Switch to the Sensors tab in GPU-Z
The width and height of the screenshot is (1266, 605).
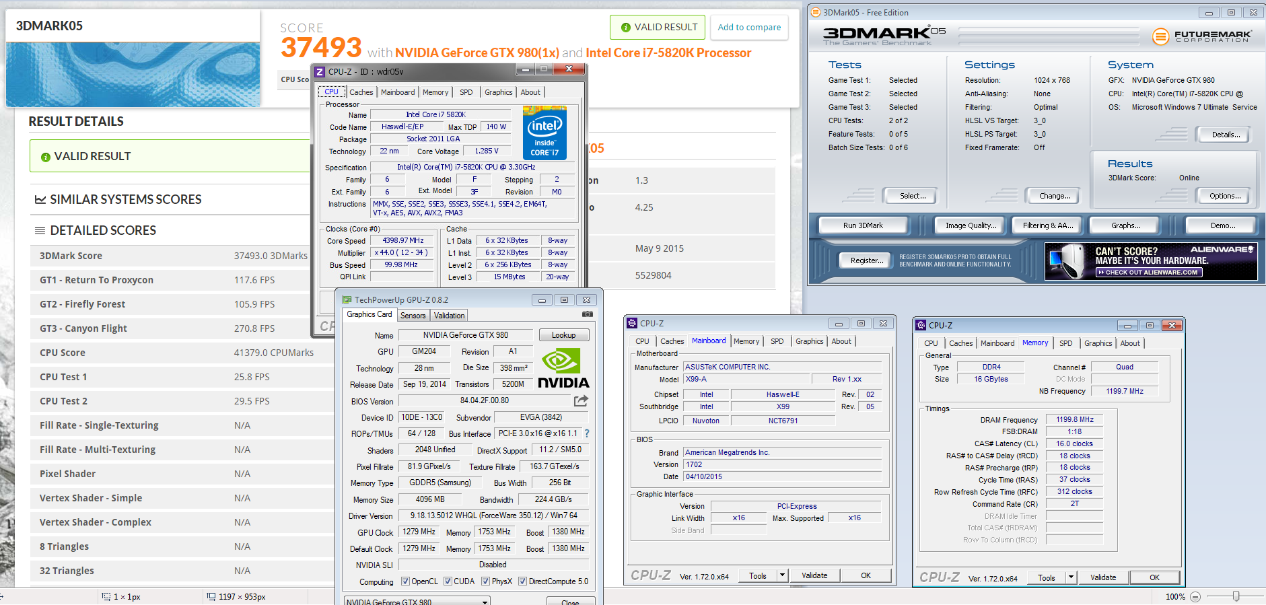[x=413, y=316]
